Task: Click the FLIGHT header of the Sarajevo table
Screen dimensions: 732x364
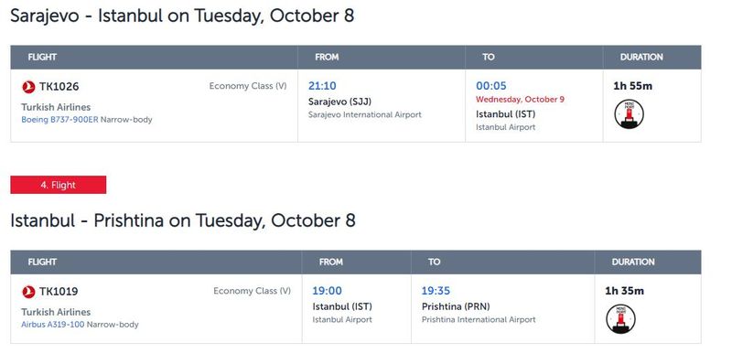Action: tap(42, 57)
